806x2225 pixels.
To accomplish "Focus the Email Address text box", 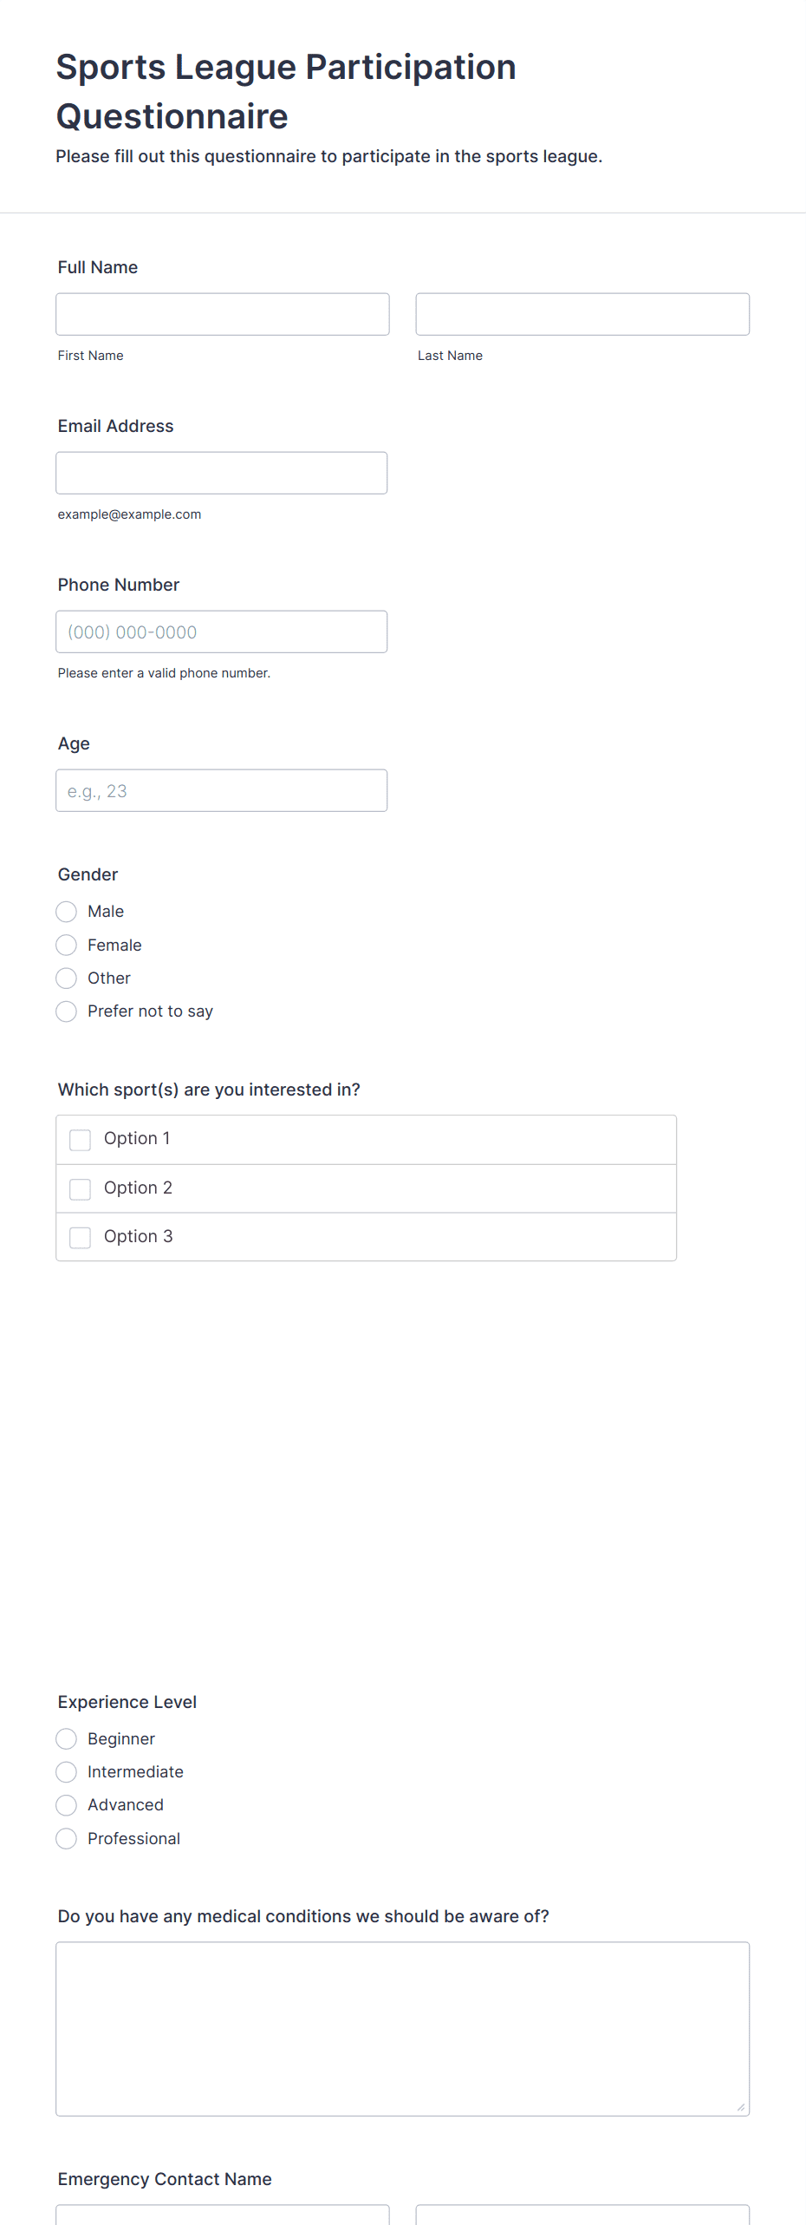I will tap(221, 473).
